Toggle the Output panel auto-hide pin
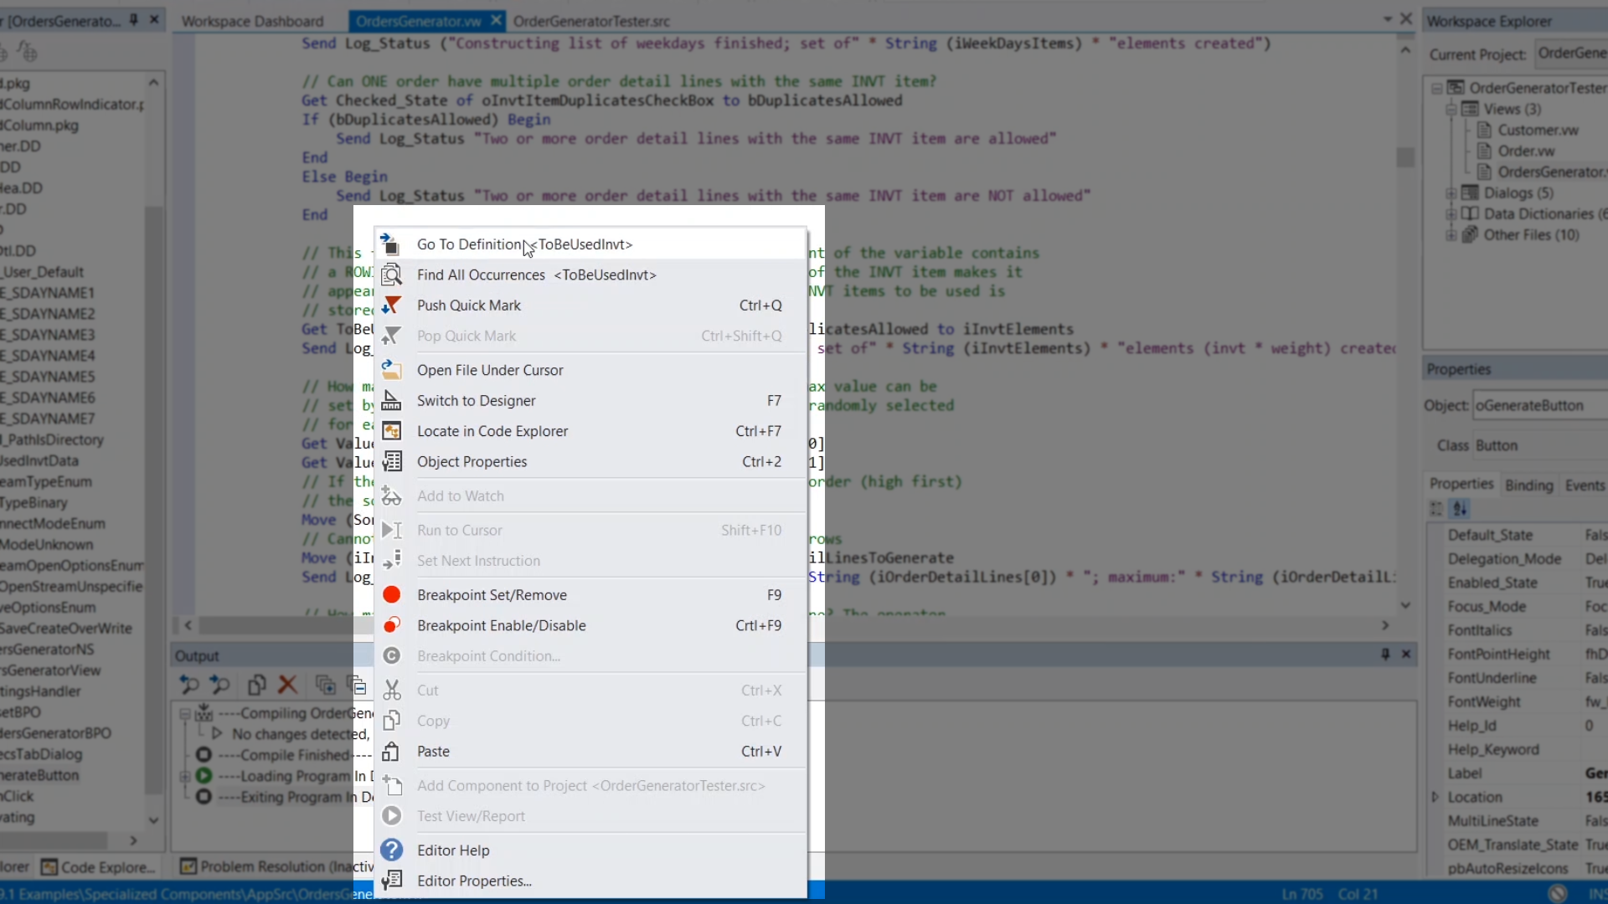The height and width of the screenshot is (904, 1608). (x=1385, y=655)
